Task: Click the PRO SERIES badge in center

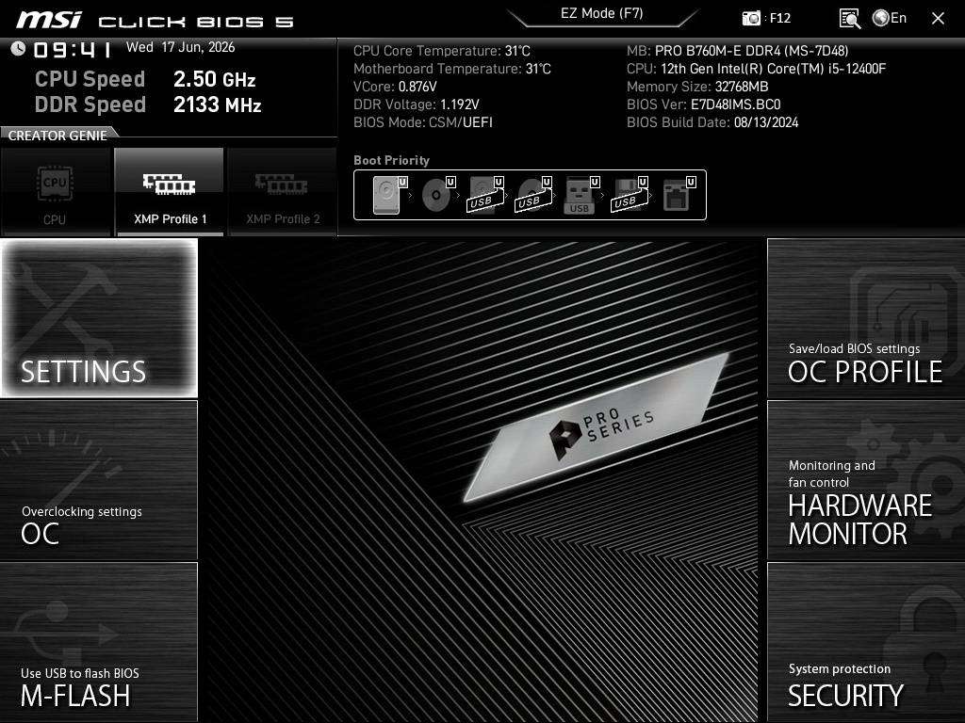Action: pos(597,427)
